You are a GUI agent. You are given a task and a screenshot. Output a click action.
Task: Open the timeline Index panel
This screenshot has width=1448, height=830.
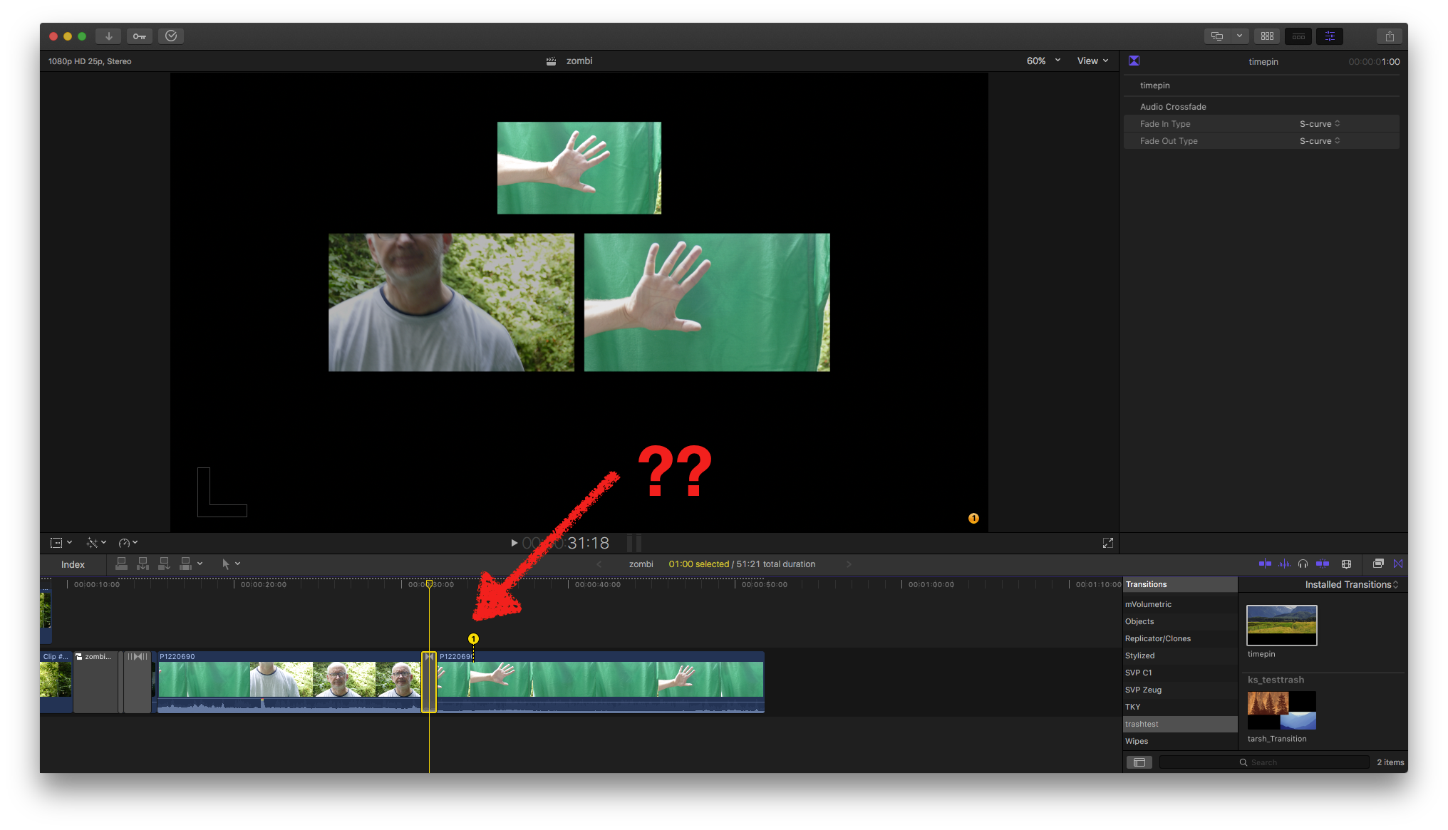[73, 564]
